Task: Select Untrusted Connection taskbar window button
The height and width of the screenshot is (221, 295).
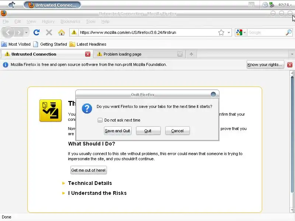Action: [x=52, y=5]
